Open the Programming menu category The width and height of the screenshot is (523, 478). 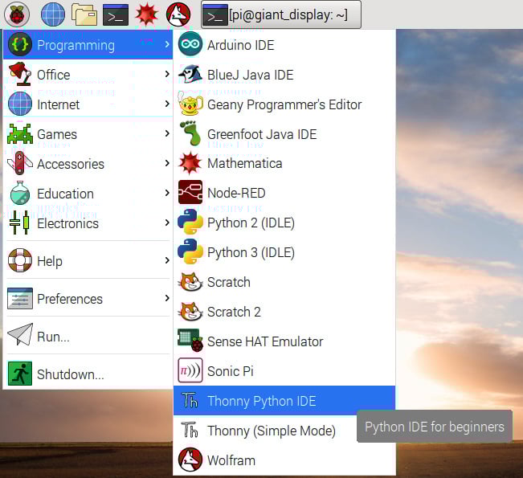click(x=88, y=44)
